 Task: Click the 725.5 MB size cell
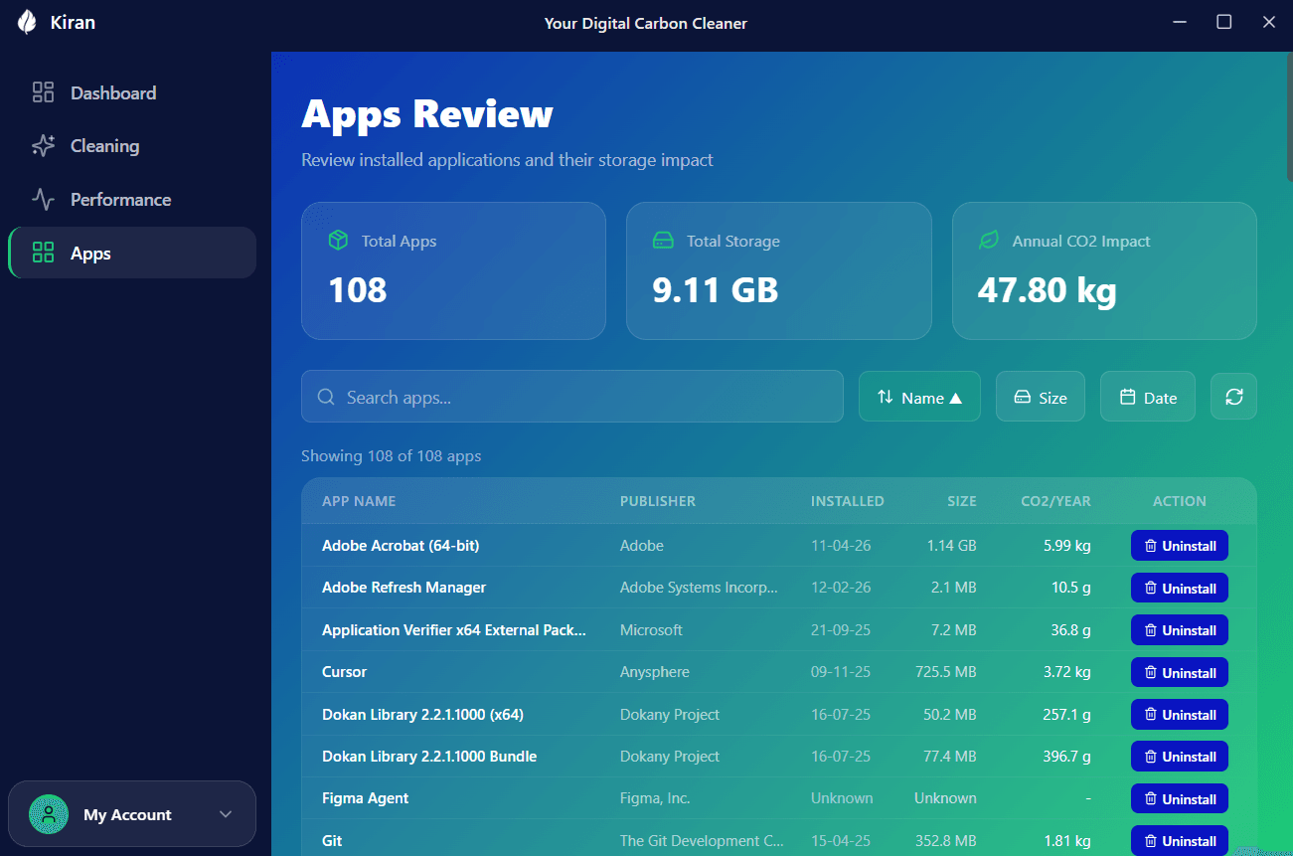(946, 672)
